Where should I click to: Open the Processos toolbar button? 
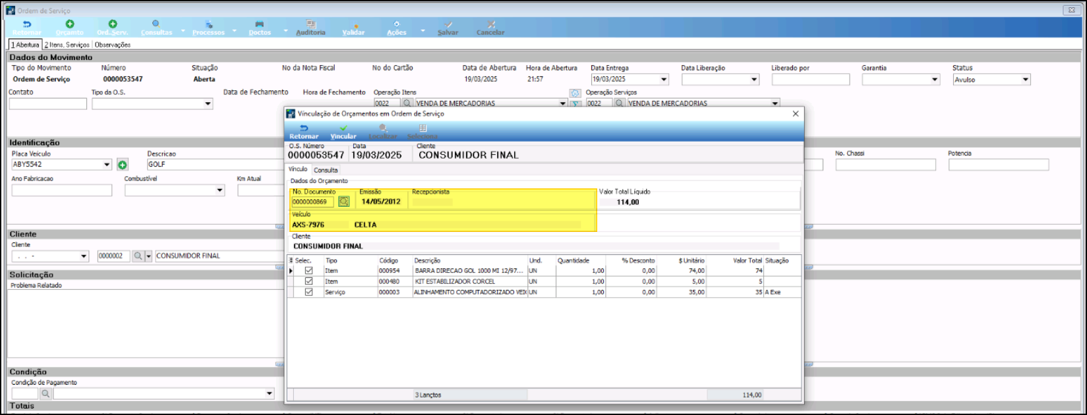pos(208,28)
